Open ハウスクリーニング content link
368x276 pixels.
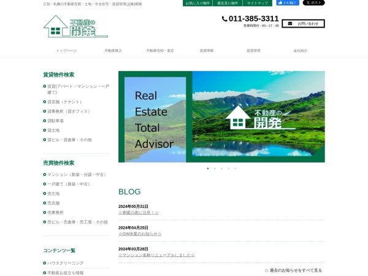pyautogui.click(x=66, y=263)
